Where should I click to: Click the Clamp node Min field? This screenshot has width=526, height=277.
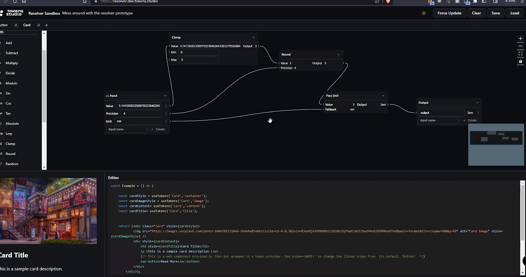(198, 52)
